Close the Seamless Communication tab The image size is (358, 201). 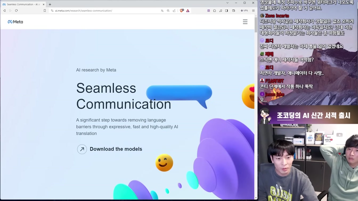click(44, 4)
